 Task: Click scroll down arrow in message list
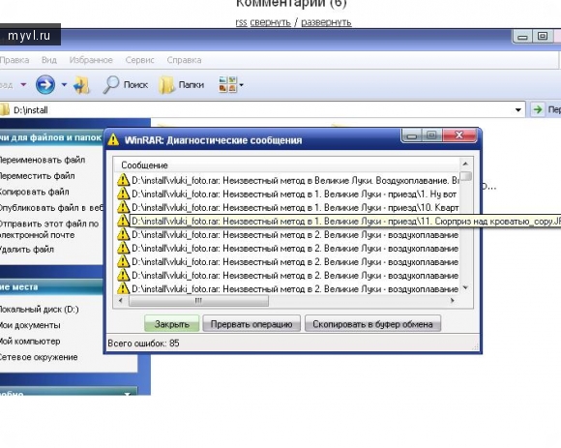pyautogui.click(x=465, y=287)
